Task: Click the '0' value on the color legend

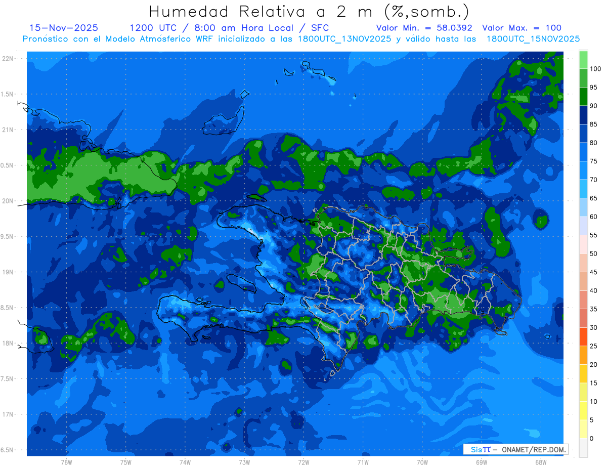Action: click(x=591, y=438)
